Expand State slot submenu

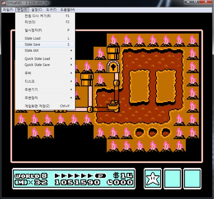[x=45, y=50]
